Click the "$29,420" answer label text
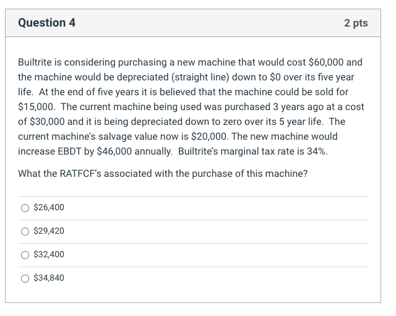396x316 pixels. [48, 231]
